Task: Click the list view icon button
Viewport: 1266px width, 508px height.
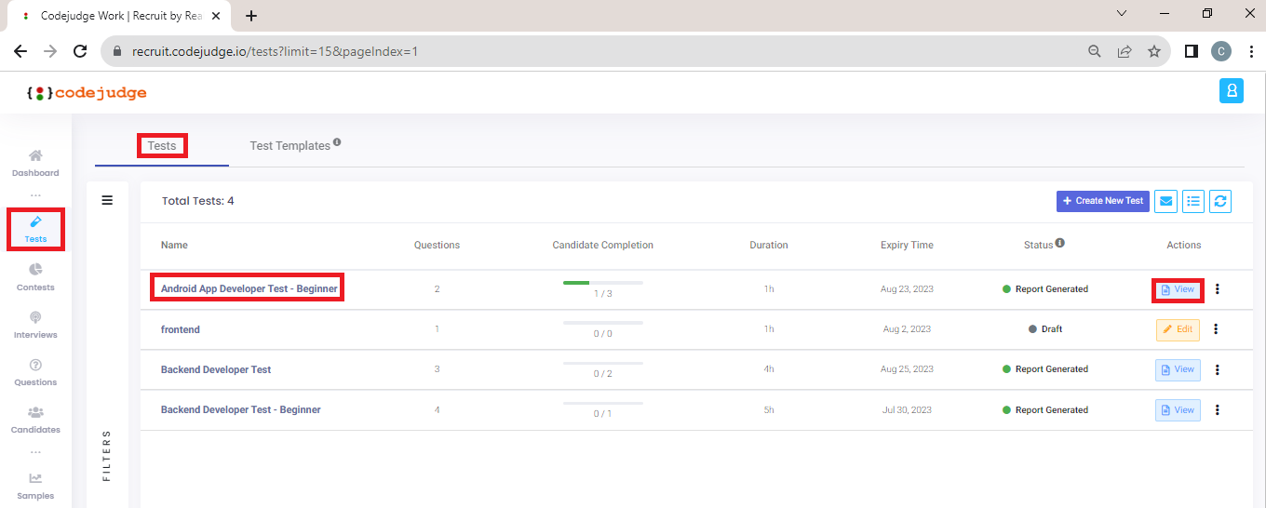Action: (x=1193, y=201)
